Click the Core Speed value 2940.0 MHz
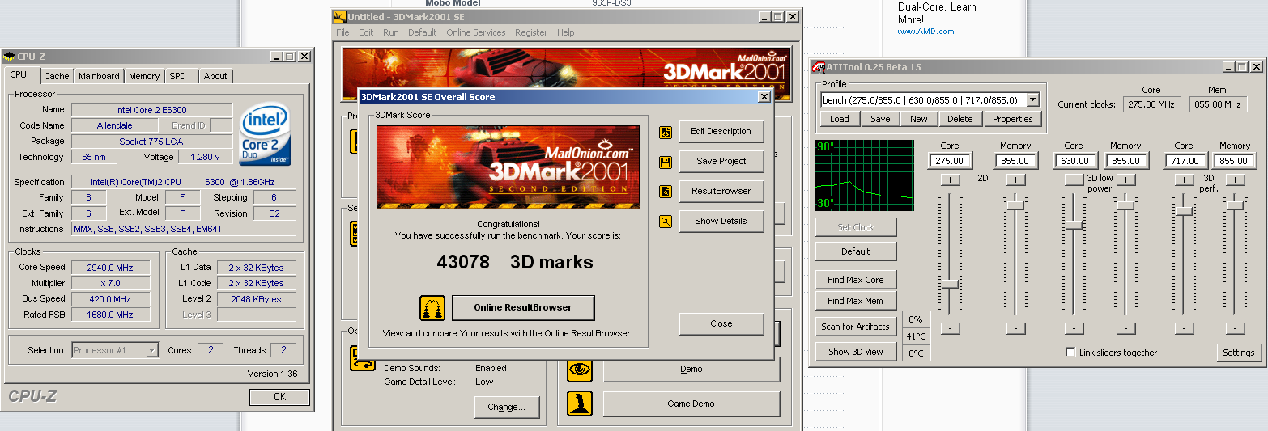The image size is (1268, 431). click(111, 268)
